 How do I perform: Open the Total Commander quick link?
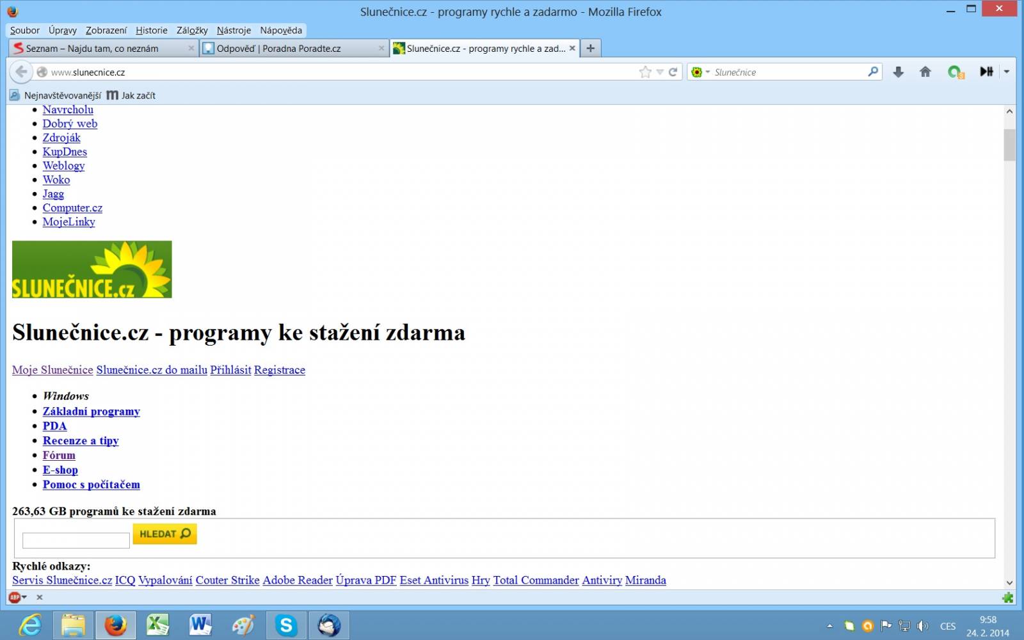tap(536, 580)
